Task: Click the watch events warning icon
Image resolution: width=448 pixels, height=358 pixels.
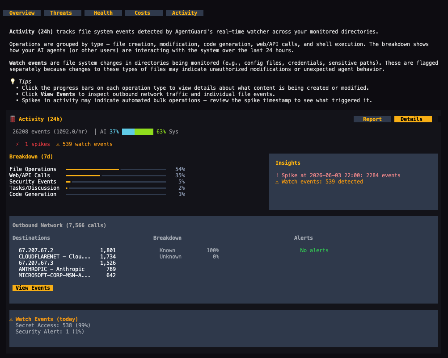Action: coord(58,144)
